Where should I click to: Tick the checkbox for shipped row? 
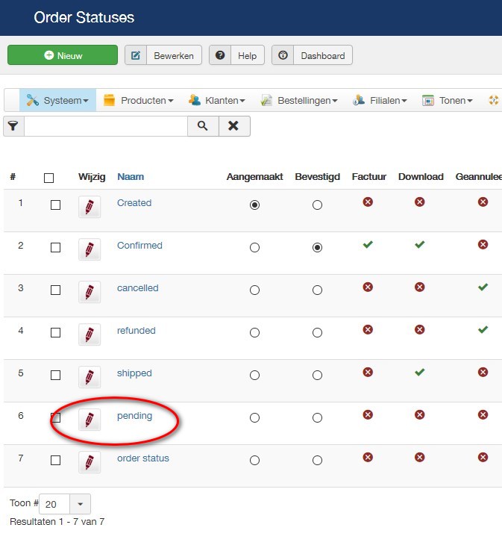pos(55,376)
